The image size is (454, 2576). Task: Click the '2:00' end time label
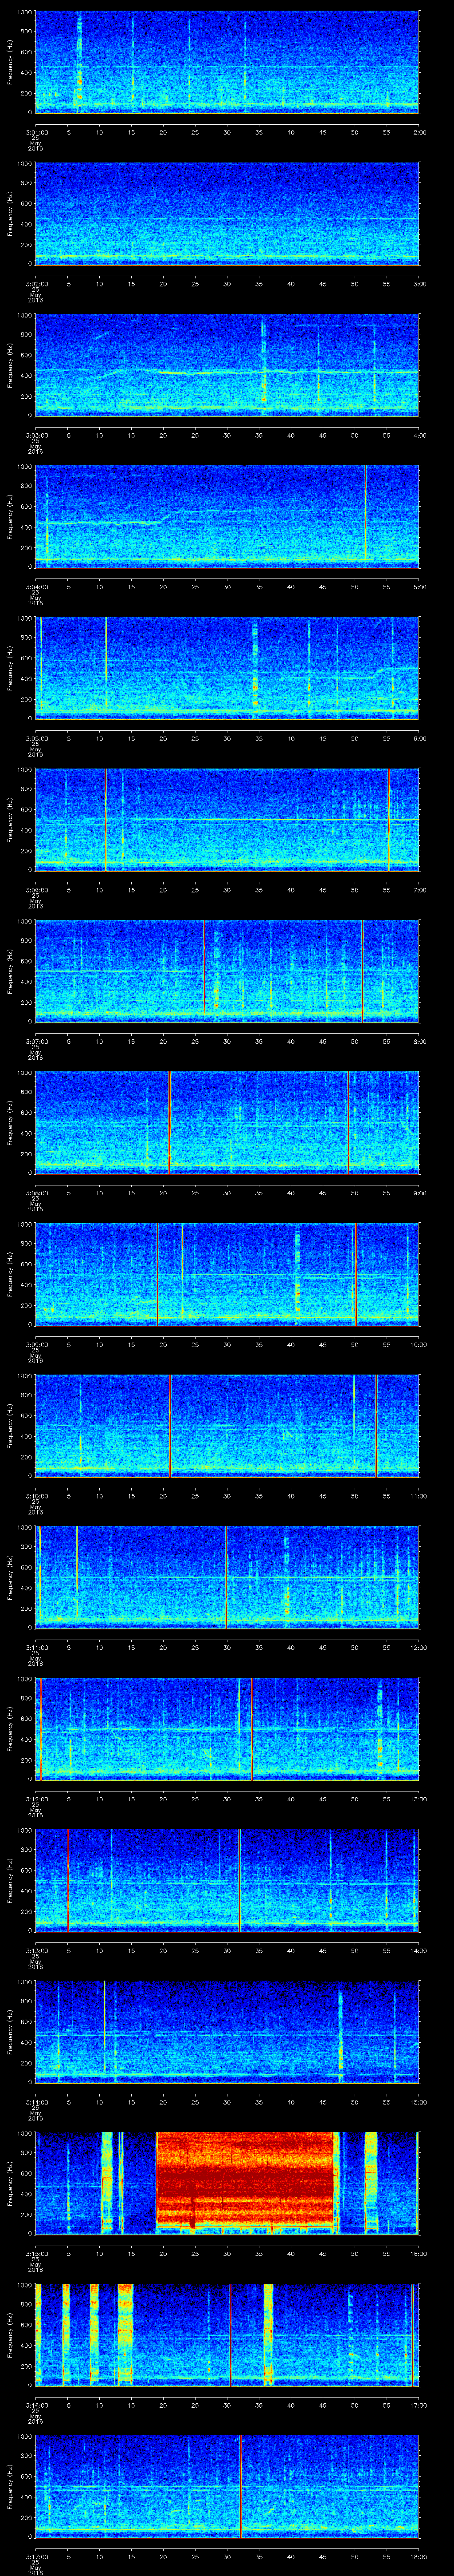coord(419,132)
